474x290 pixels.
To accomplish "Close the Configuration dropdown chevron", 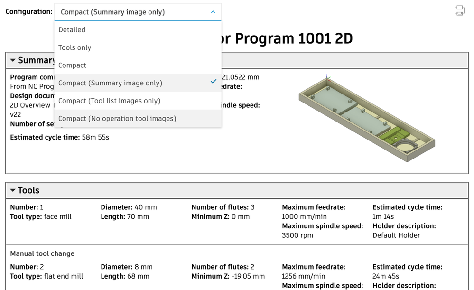I will coord(213,12).
